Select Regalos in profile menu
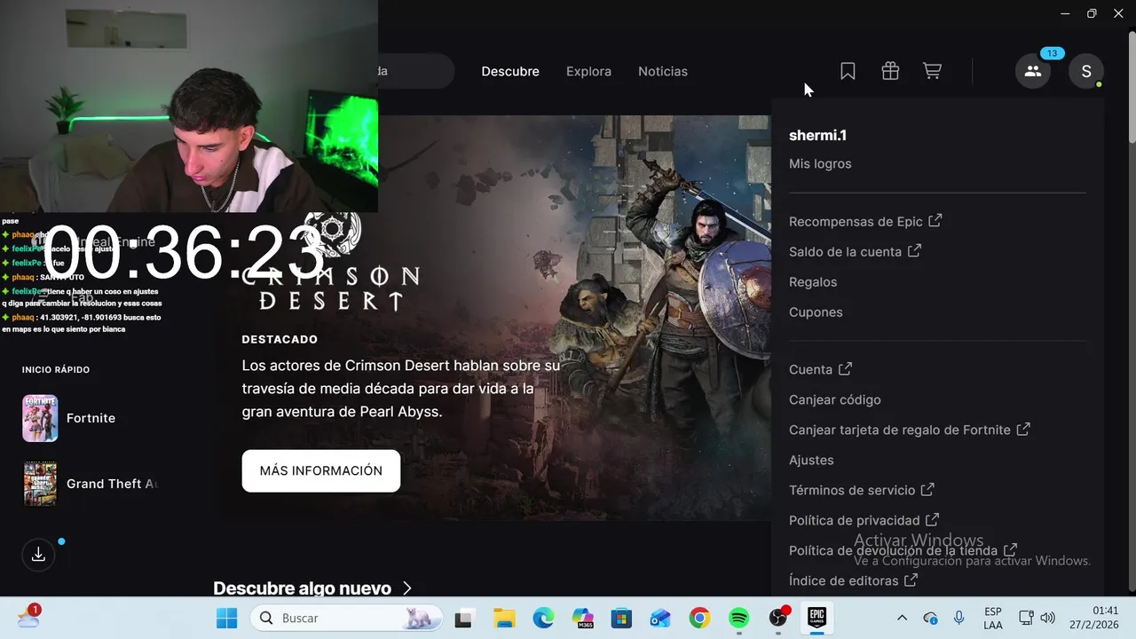The width and height of the screenshot is (1136, 639). tap(813, 281)
